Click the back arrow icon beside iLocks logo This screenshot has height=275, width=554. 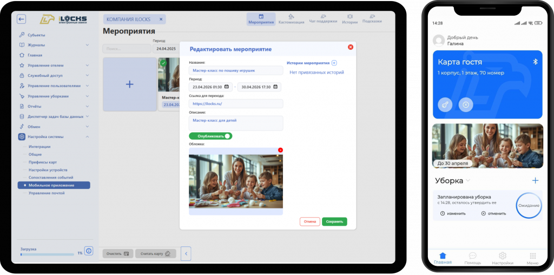click(x=22, y=19)
